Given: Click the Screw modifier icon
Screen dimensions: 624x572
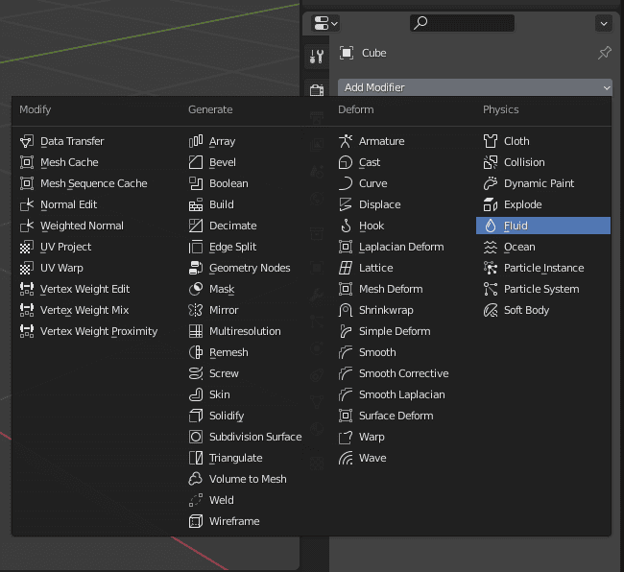Looking at the screenshot, I should (196, 373).
